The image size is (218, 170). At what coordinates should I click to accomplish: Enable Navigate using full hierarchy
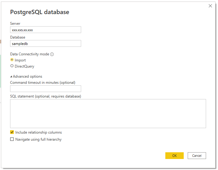point(12,139)
